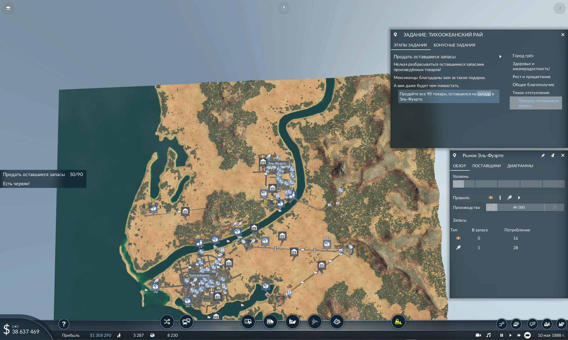Rename the market with pencil icon

[543, 155]
